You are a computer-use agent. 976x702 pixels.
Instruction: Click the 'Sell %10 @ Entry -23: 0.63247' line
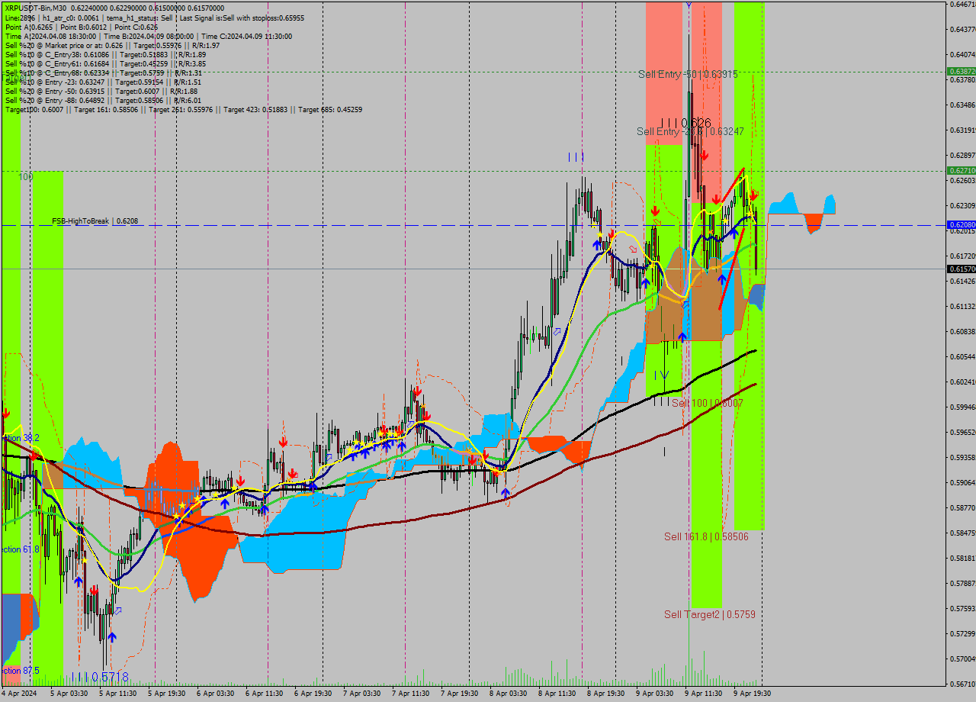103,82
